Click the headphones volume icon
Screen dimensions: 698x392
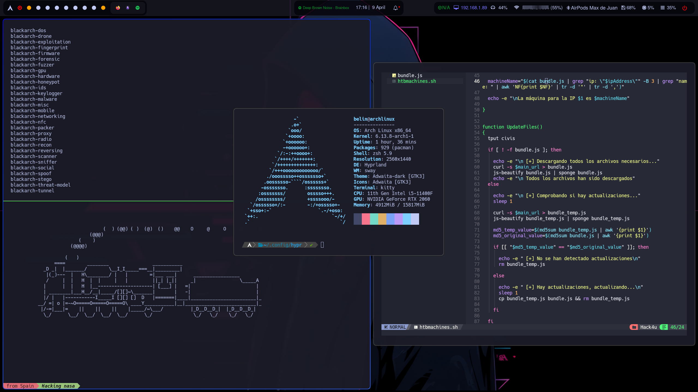493,8
